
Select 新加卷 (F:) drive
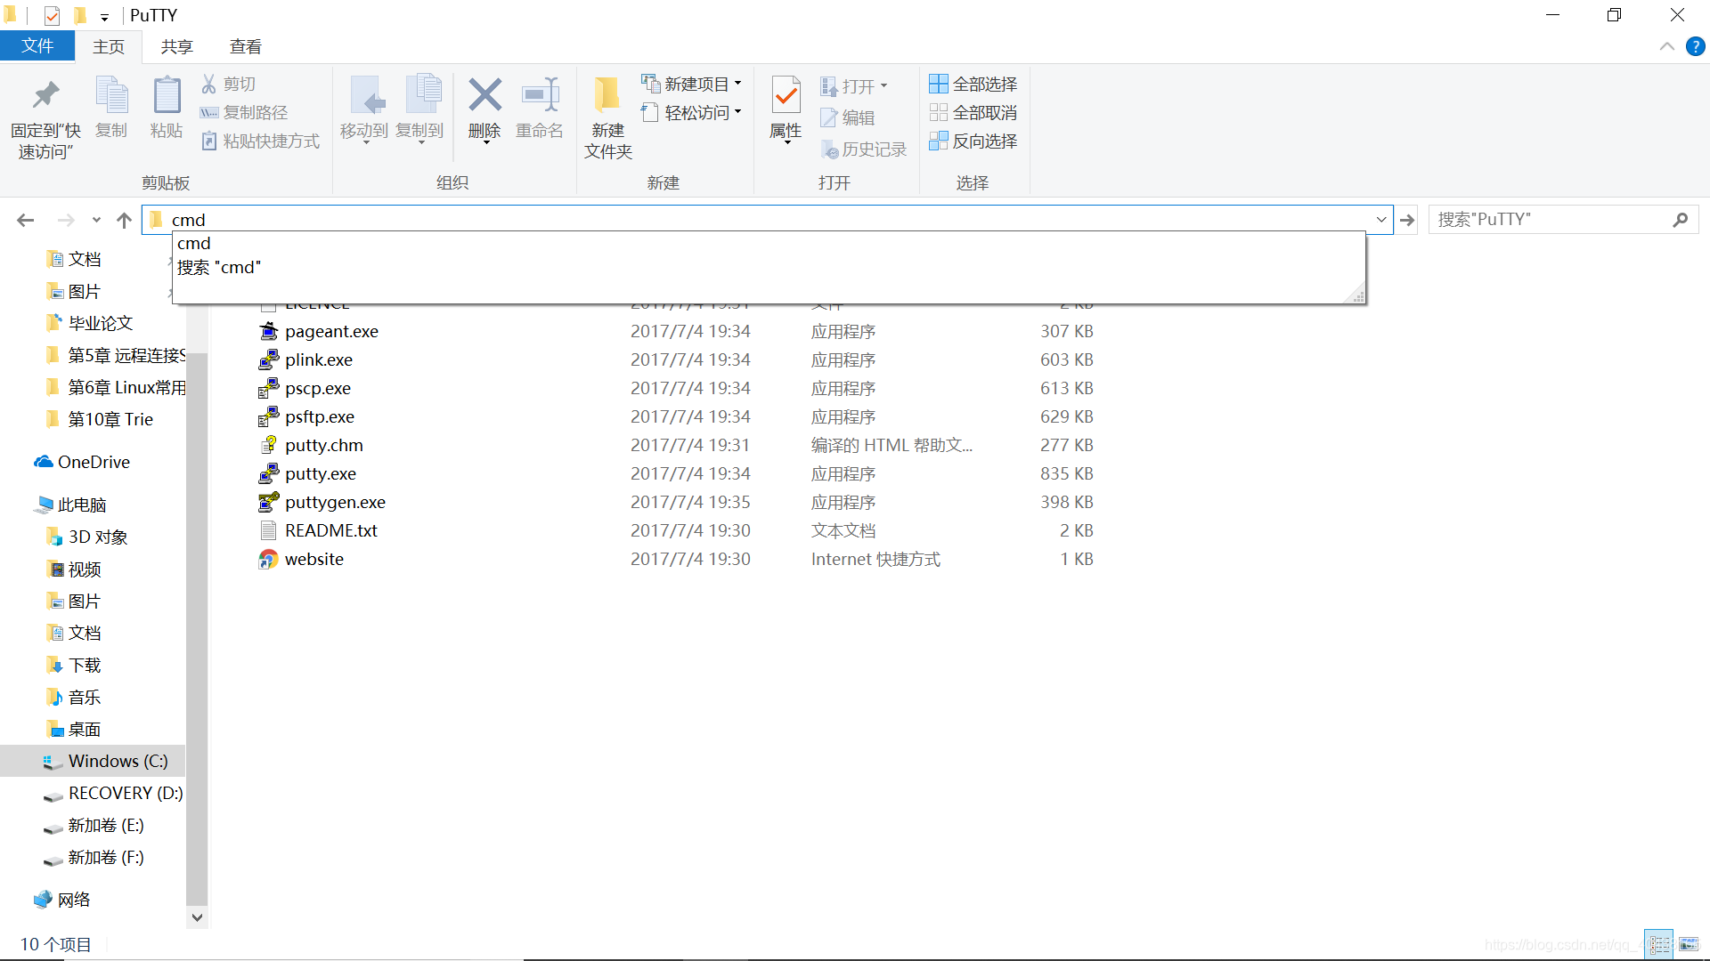coord(94,857)
